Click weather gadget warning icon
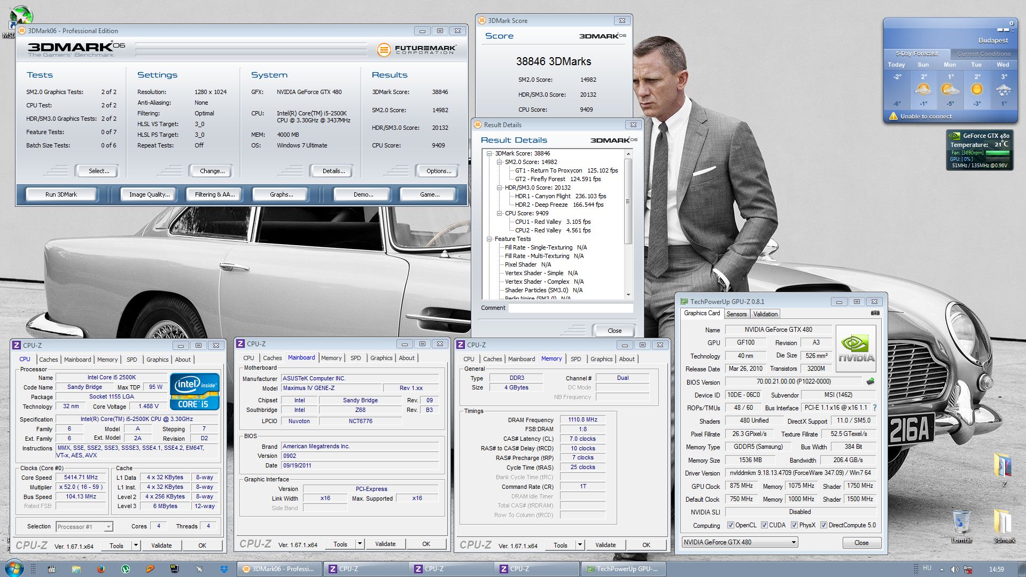The width and height of the screenshot is (1026, 577). (893, 116)
